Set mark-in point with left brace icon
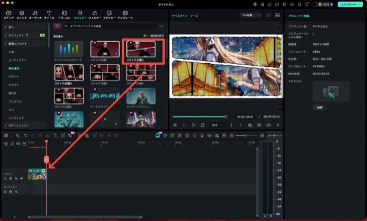Viewport: 367px width, 221px height. (231, 125)
